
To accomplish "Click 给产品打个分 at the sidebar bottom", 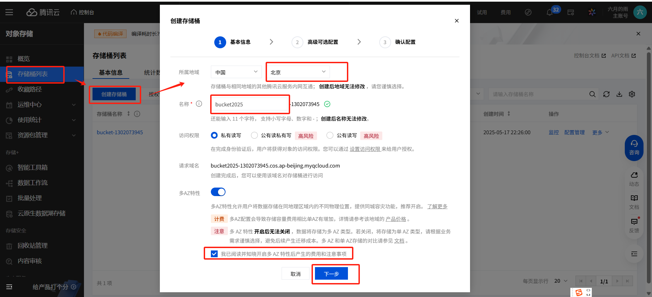I will click(54, 287).
